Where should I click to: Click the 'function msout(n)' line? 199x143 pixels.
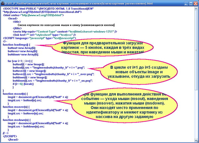point(15,94)
